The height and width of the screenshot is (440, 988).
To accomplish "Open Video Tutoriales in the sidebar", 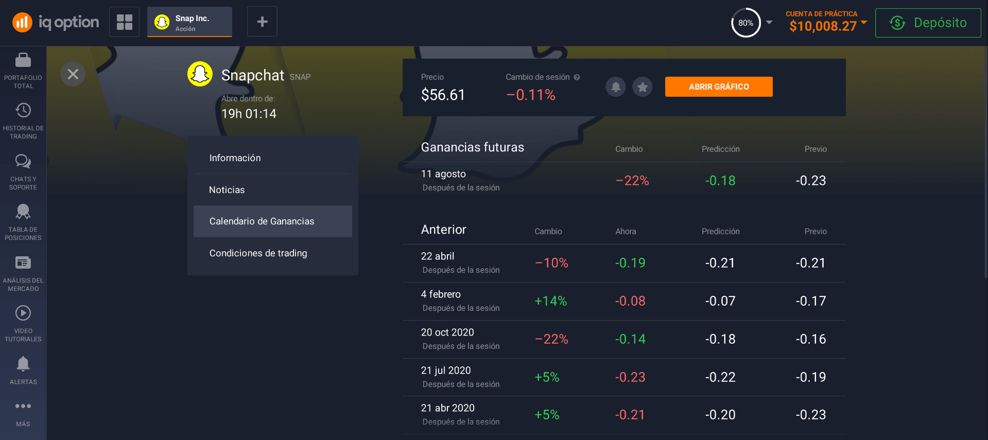I will [23, 324].
